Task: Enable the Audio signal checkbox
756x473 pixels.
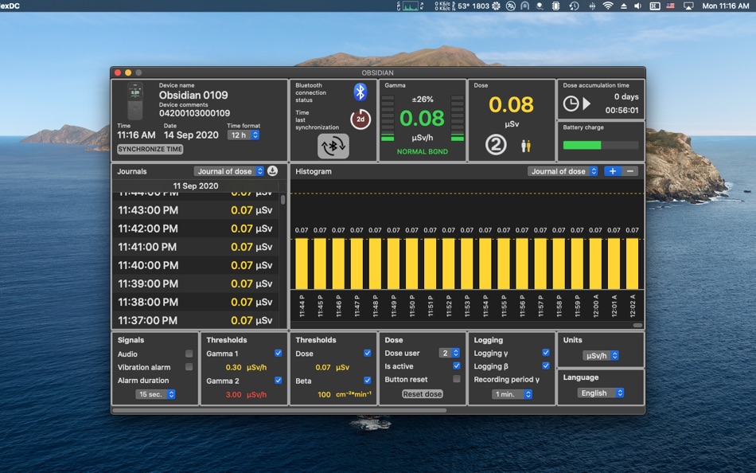Action: tap(189, 354)
